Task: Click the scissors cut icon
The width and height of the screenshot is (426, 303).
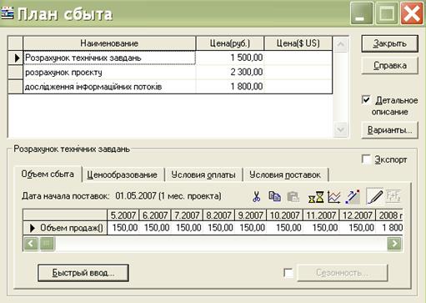Action: (256, 196)
